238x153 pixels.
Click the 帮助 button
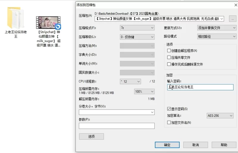click(224, 145)
